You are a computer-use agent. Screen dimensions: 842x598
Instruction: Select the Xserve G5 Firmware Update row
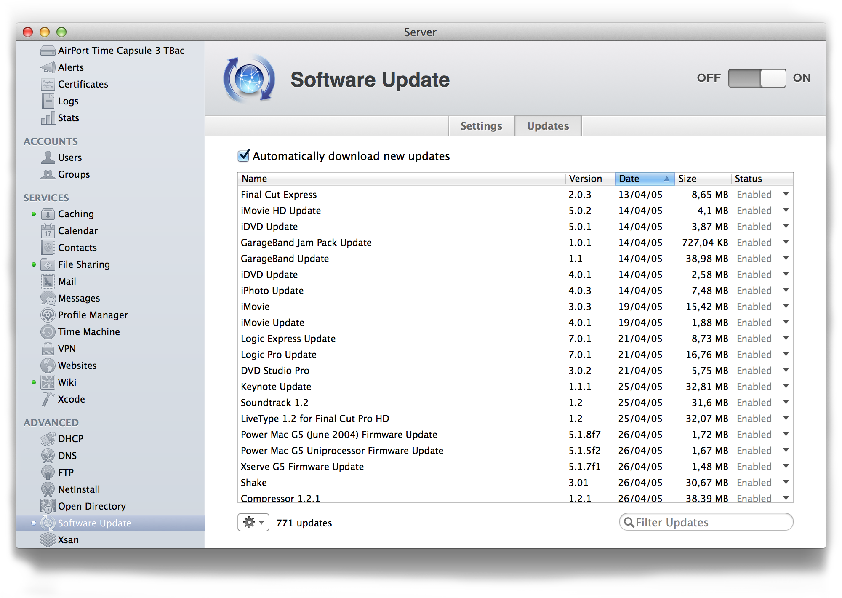515,467
